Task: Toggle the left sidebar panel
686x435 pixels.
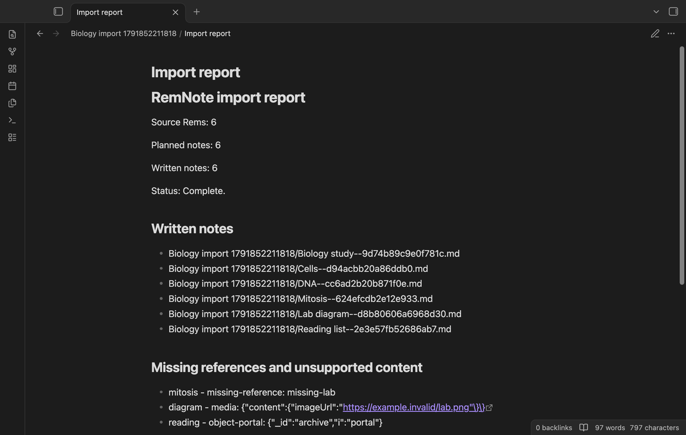Action: coord(58,11)
